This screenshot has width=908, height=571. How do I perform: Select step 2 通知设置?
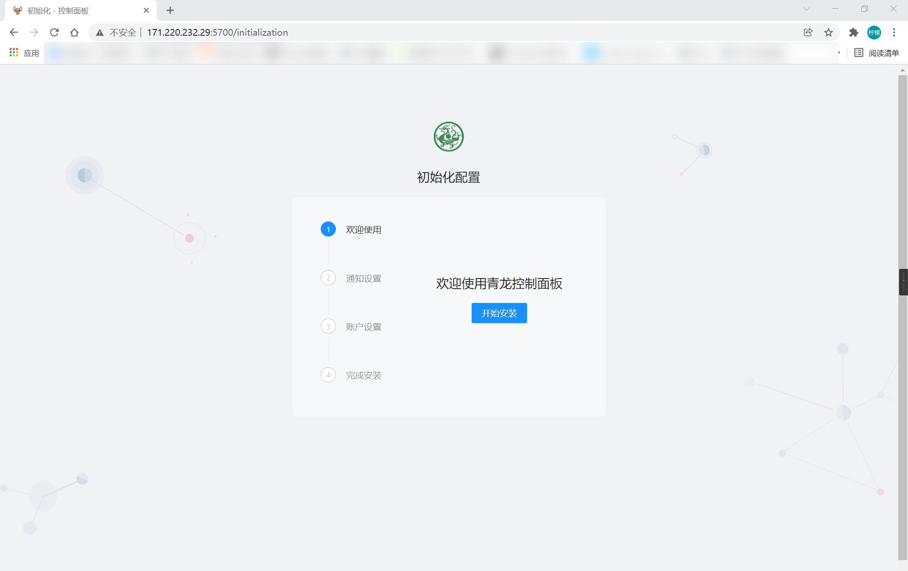pyautogui.click(x=363, y=278)
